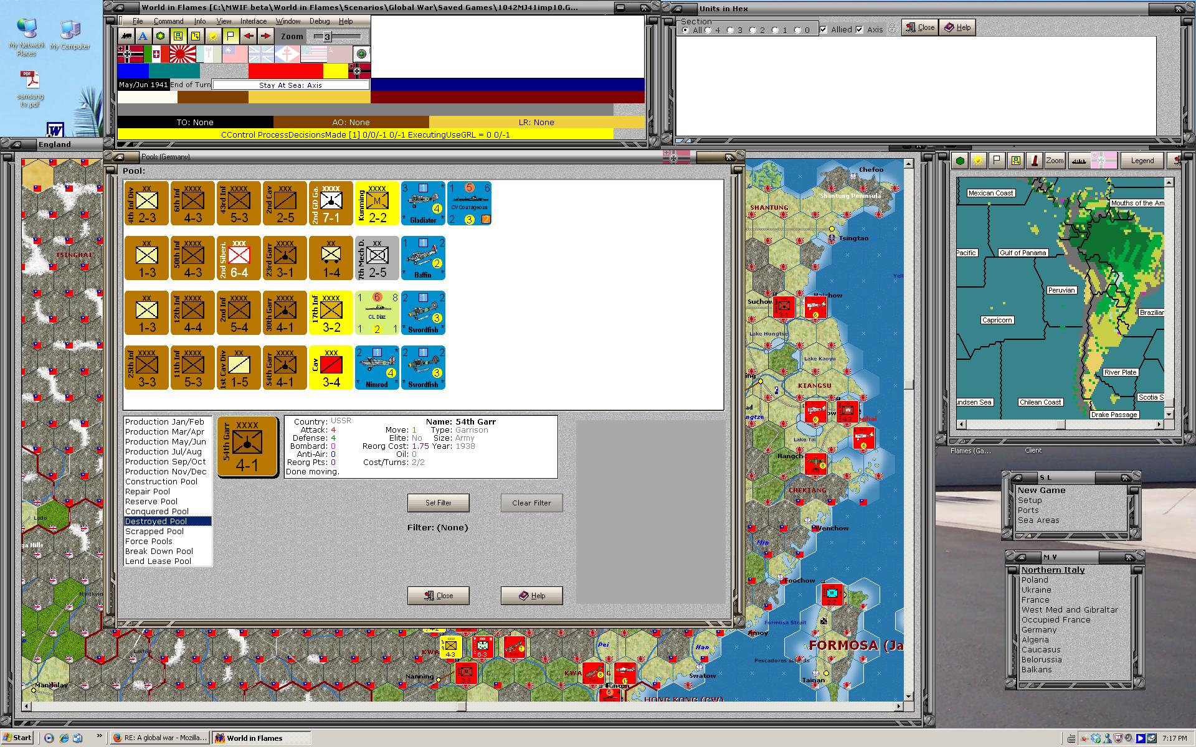
Task: Select section 0 radio button
Action: click(797, 30)
